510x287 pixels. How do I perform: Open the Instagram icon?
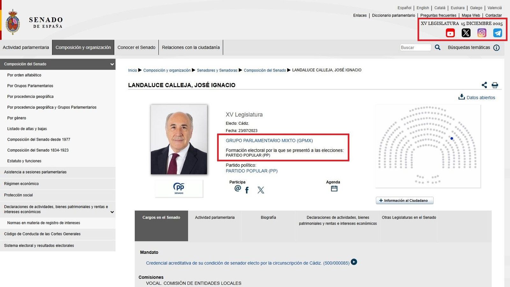click(x=482, y=33)
